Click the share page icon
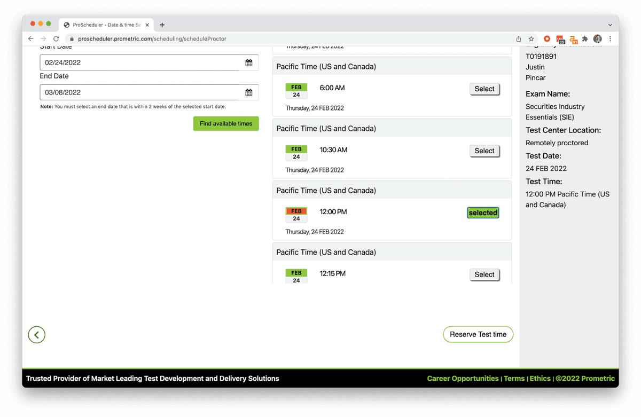 pos(519,39)
